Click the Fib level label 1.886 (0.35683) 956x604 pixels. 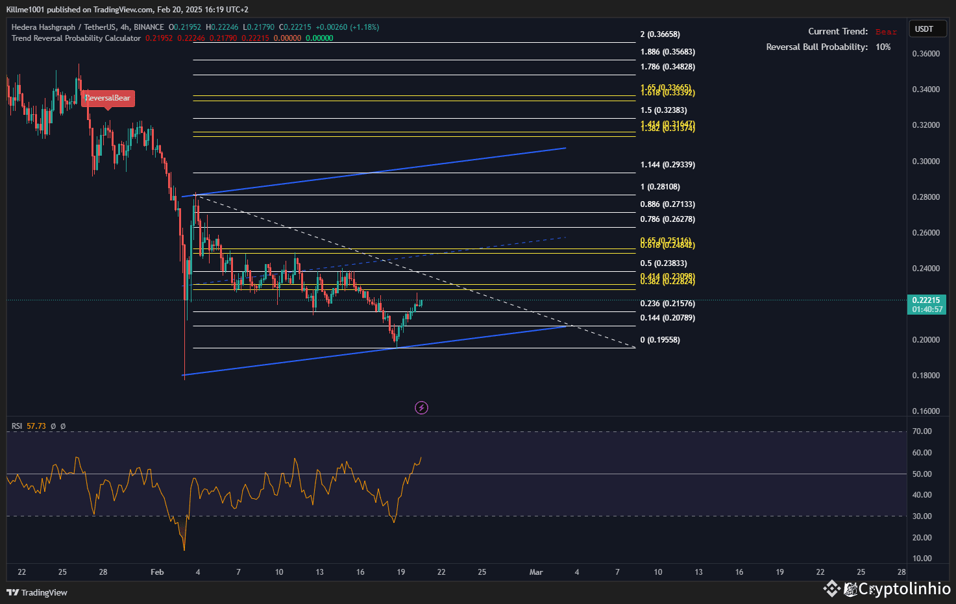coord(667,52)
